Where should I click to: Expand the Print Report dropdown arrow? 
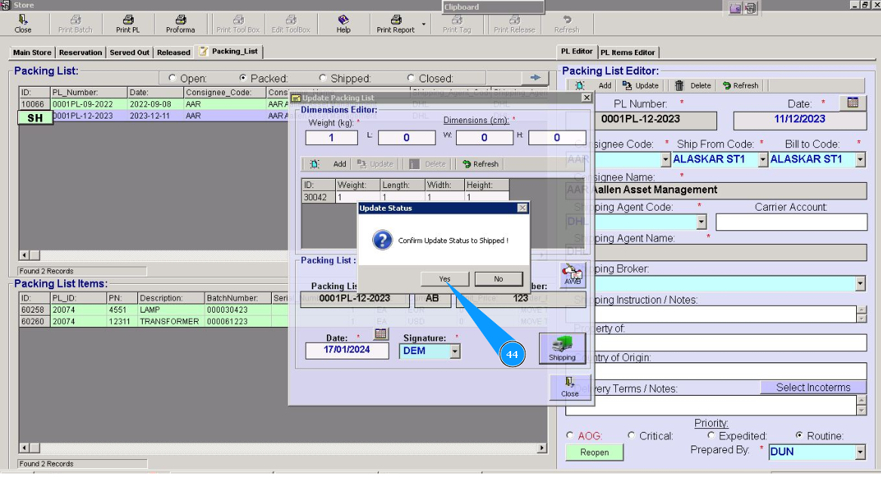(424, 25)
